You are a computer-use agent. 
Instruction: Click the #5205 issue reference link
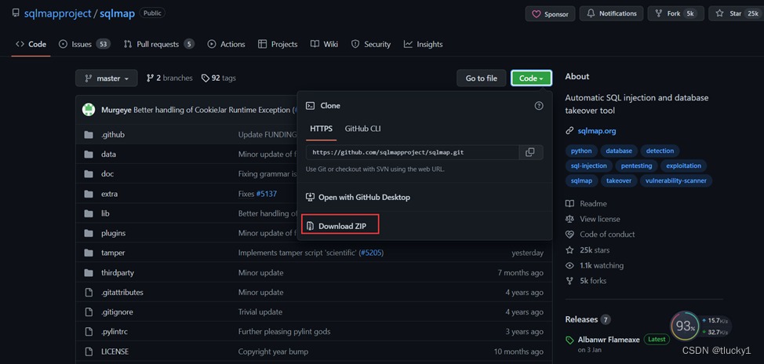371,253
